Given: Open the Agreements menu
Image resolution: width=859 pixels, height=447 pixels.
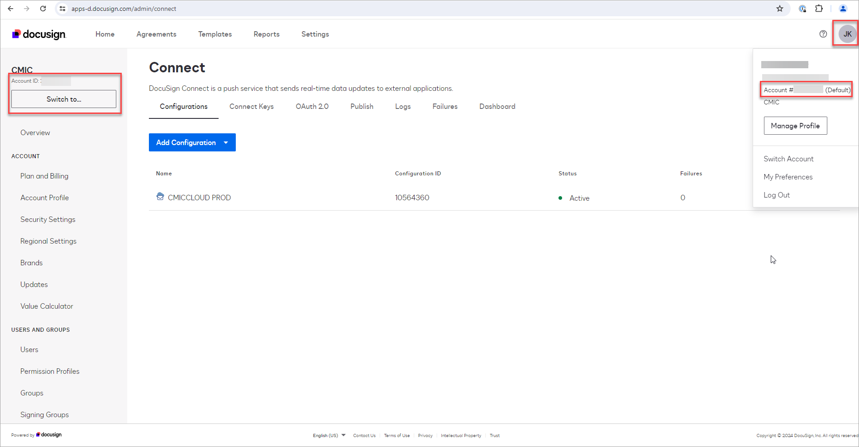Looking at the screenshot, I should pyautogui.click(x=157, y=34).
